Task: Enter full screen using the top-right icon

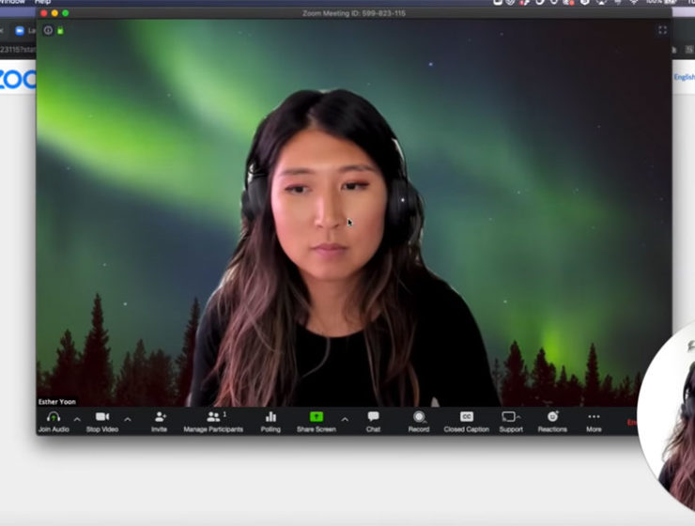Action: 662,30
